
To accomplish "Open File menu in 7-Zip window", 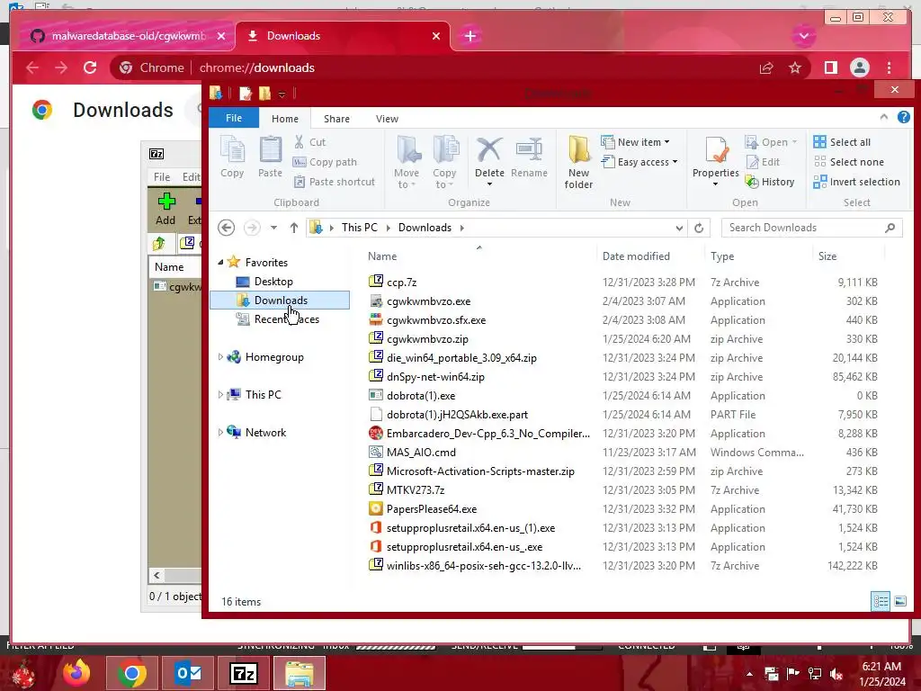I will click(162, 177).
